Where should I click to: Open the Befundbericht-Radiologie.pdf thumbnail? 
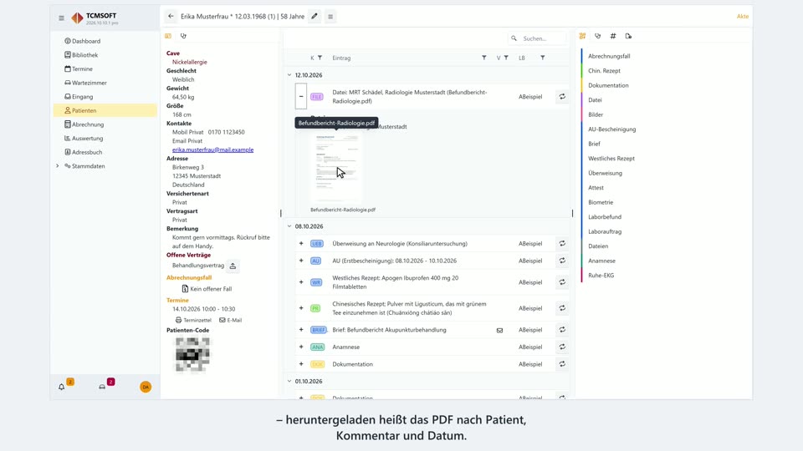pyautogui.click(x=336, y=167)
